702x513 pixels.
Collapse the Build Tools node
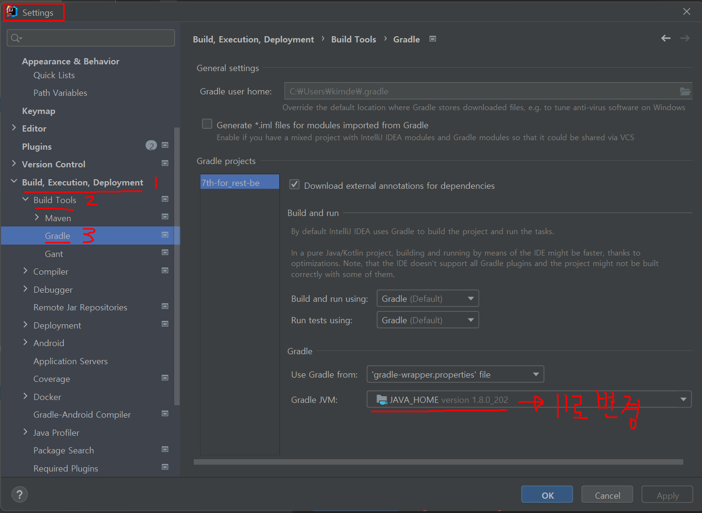tap(25, 199)
